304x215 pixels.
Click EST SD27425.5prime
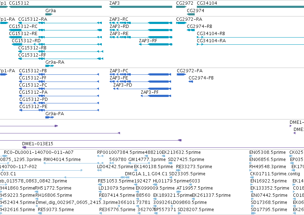[186, 160]
